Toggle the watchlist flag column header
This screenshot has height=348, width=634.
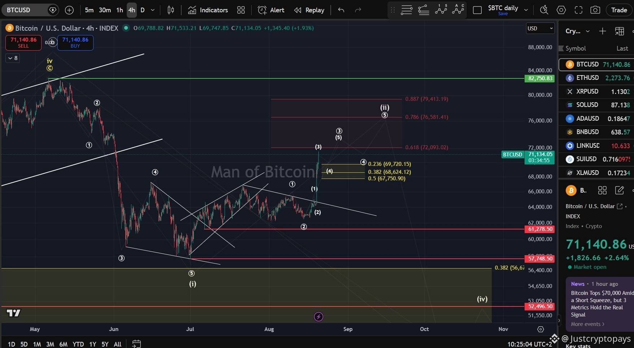[x=561, y=48]
